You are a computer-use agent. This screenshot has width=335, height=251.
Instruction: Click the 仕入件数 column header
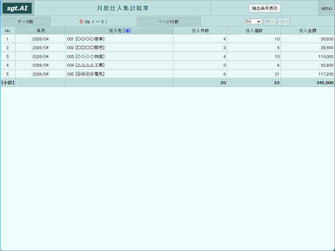click(x=200, y=31)
